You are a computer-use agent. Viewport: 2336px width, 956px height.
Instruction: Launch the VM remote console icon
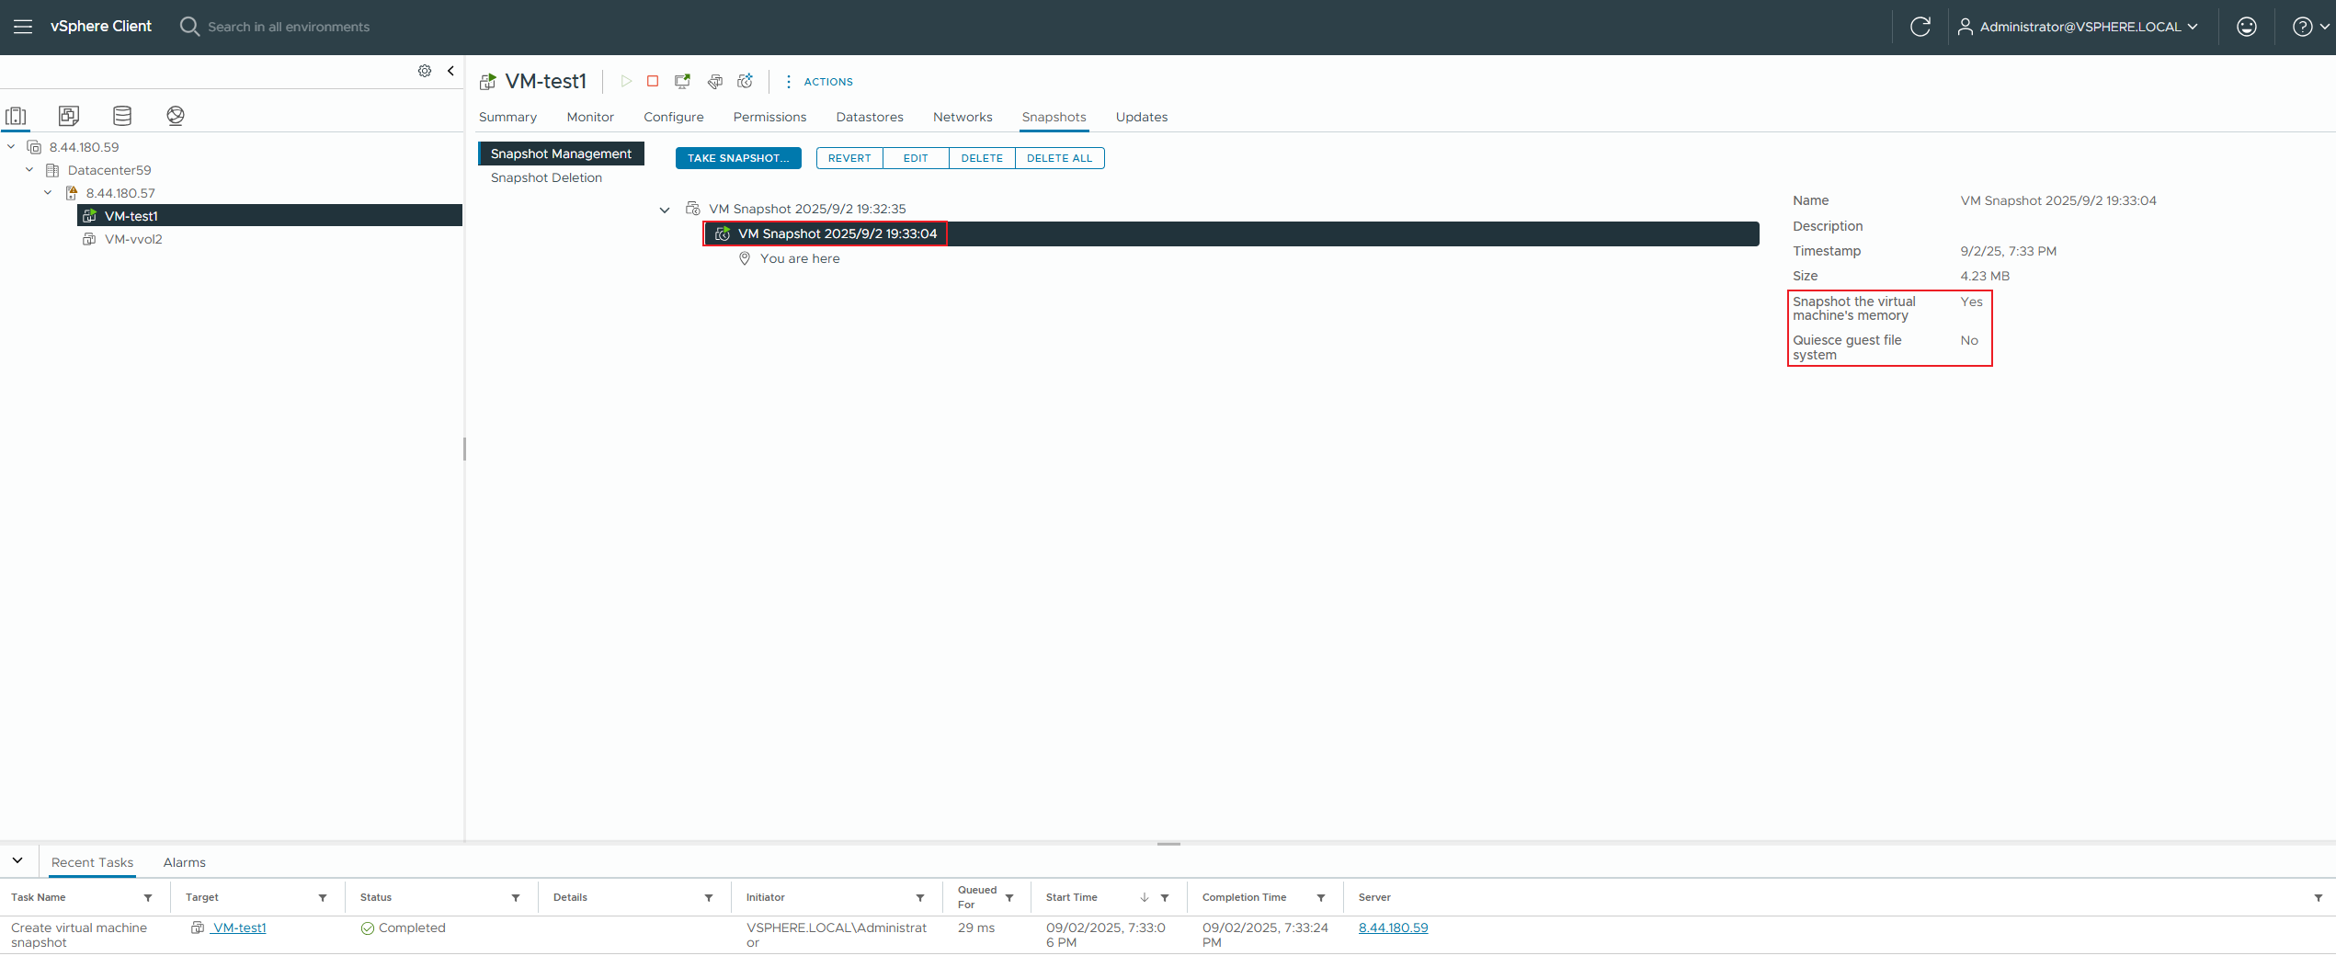(682, 81)
